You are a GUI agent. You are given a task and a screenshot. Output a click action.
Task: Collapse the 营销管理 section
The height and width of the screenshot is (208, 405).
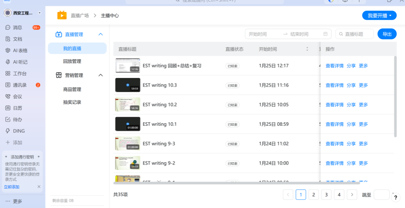pos(101,75)
